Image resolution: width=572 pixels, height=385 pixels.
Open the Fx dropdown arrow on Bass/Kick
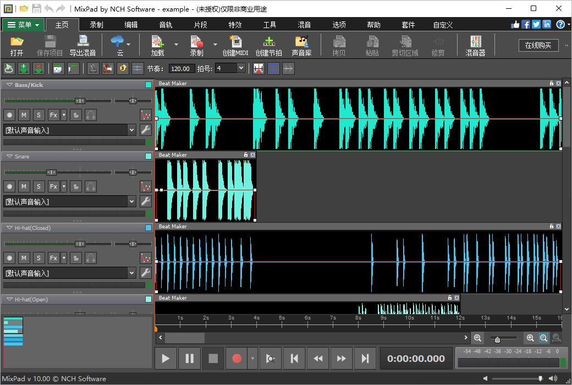[64, 115]
